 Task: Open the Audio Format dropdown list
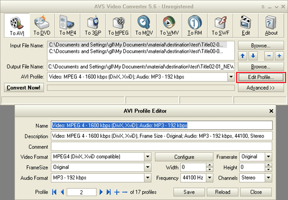click(148, 178)
